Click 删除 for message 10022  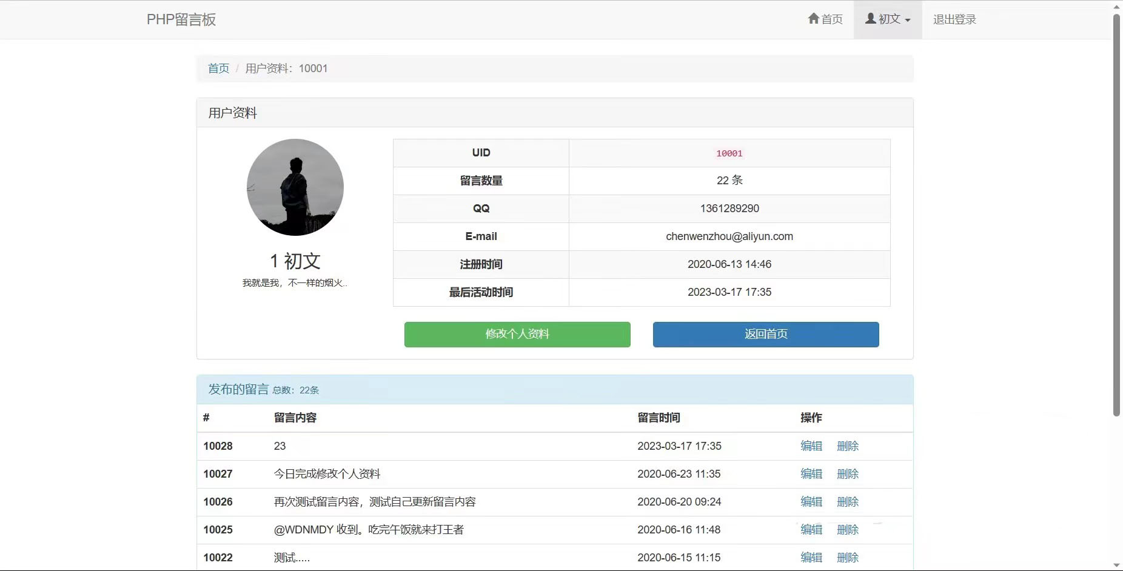coord(848,558)
